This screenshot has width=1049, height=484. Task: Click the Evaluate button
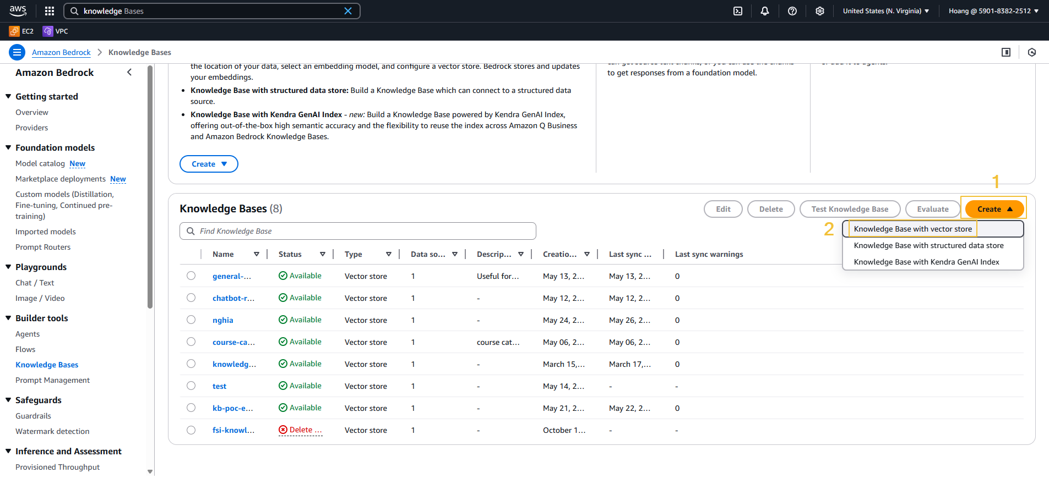click(933, 209)
